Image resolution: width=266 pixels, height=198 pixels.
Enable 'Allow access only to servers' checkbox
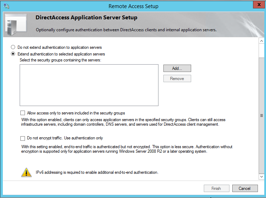pyautogui.click(x=22, y=113)
